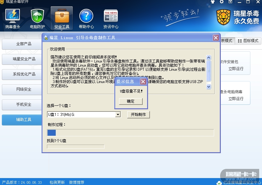Click 检测更新 in the status bar
This screenshot has height=185, width=262.
pos(57,182)
